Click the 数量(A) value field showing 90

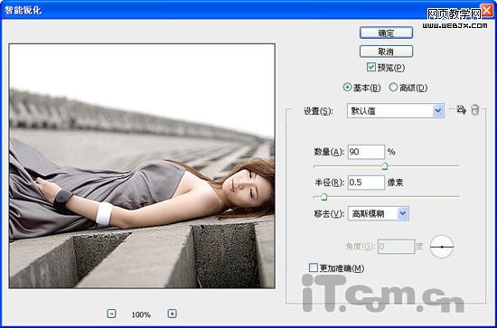(x=366, y=152)
